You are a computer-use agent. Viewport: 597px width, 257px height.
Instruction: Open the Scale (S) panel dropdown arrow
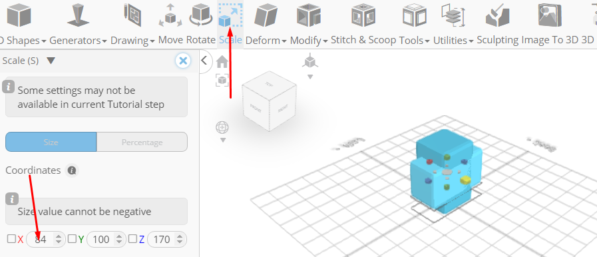(51, 61)
